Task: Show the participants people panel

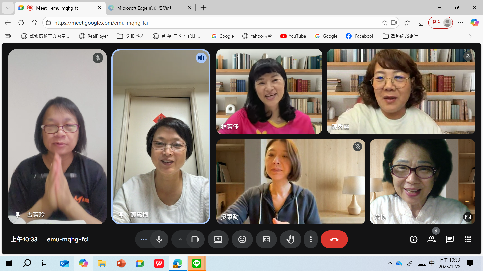Action: [x=431, y=239]
